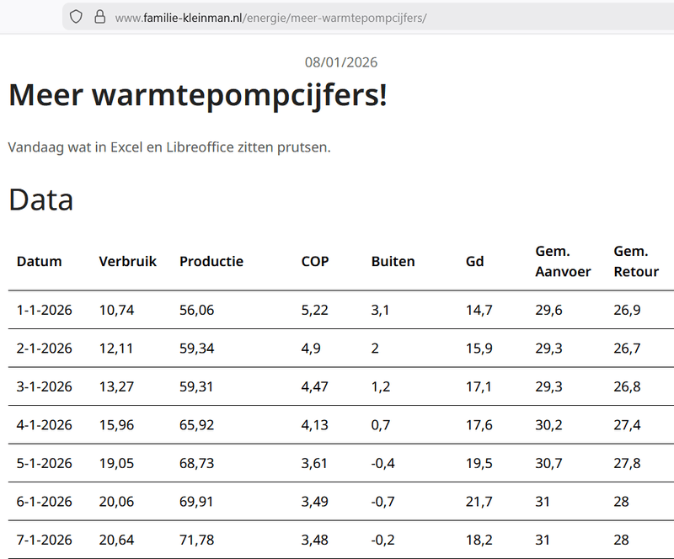
Task: Click the 'Meer warmtepompcijfers!' page heading
Action: (x=197, y=95)
